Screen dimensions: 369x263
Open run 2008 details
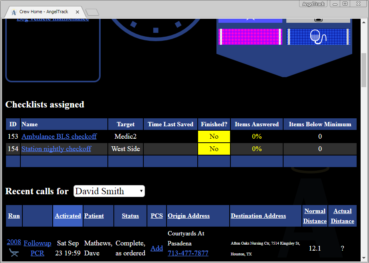click(14, 242)
